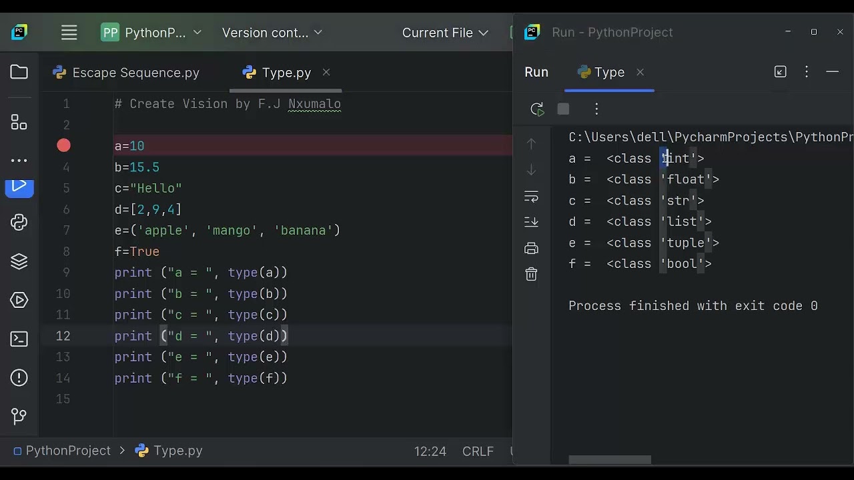Open the Project tool window folder icon

[x=19, y=72]
